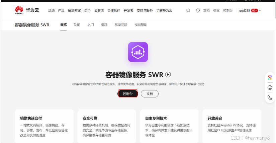Open the 开发者 menu
This screenshot has height=143, width=276.
(x=128, y=11)
